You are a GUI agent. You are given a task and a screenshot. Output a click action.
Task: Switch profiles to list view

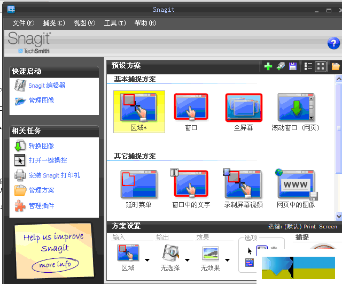tap(308, 66)
